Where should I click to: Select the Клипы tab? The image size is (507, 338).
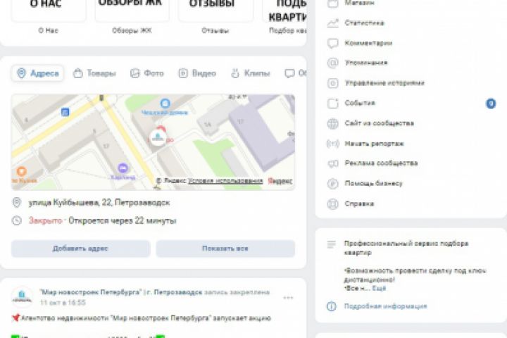[251, 73]
